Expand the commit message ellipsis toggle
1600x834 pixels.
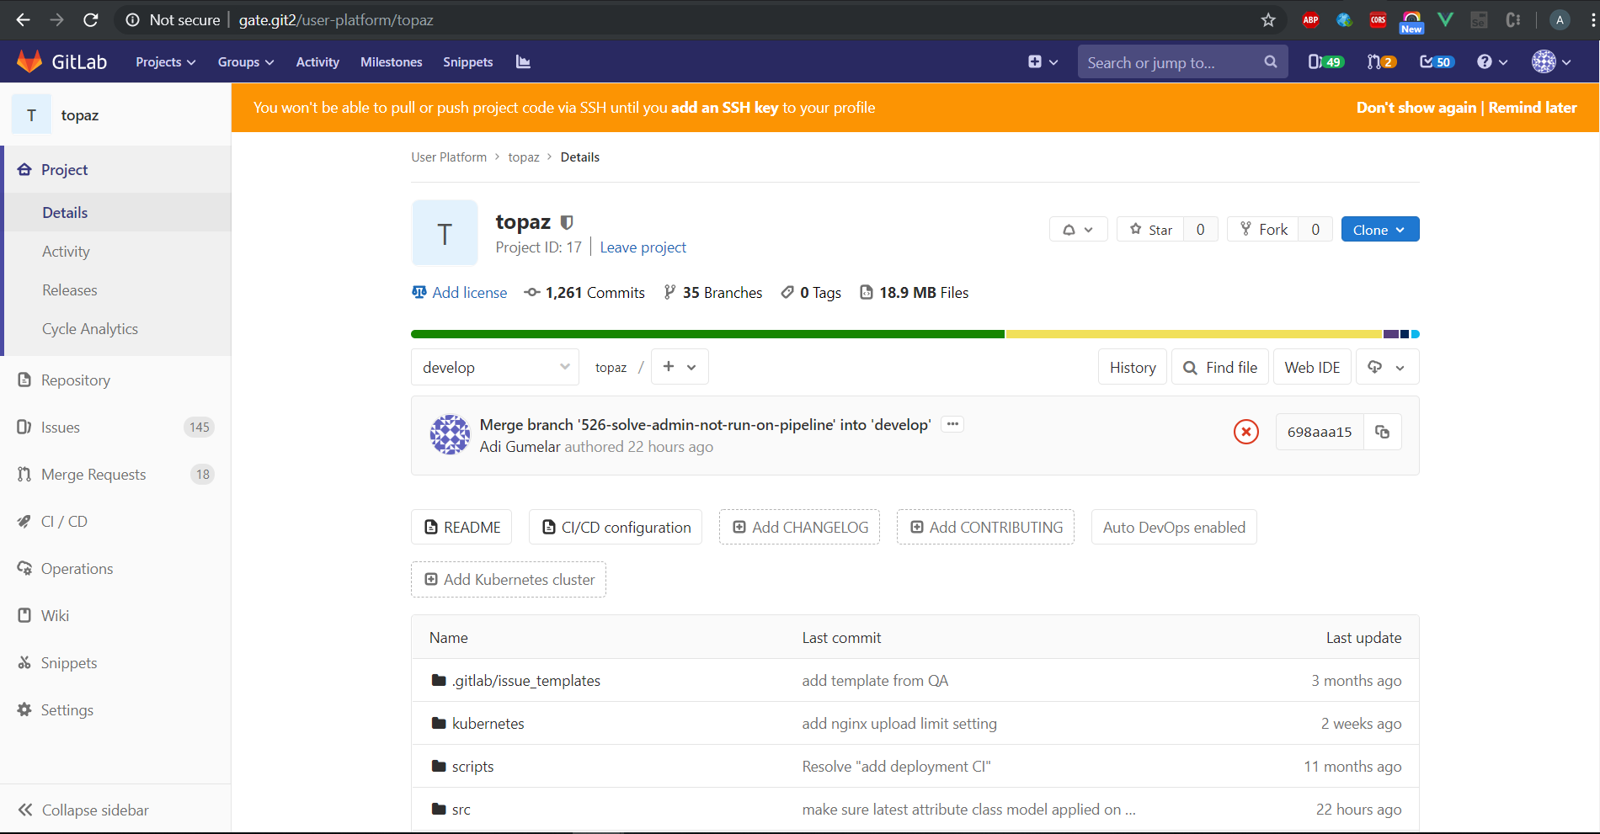pos(952,424)
